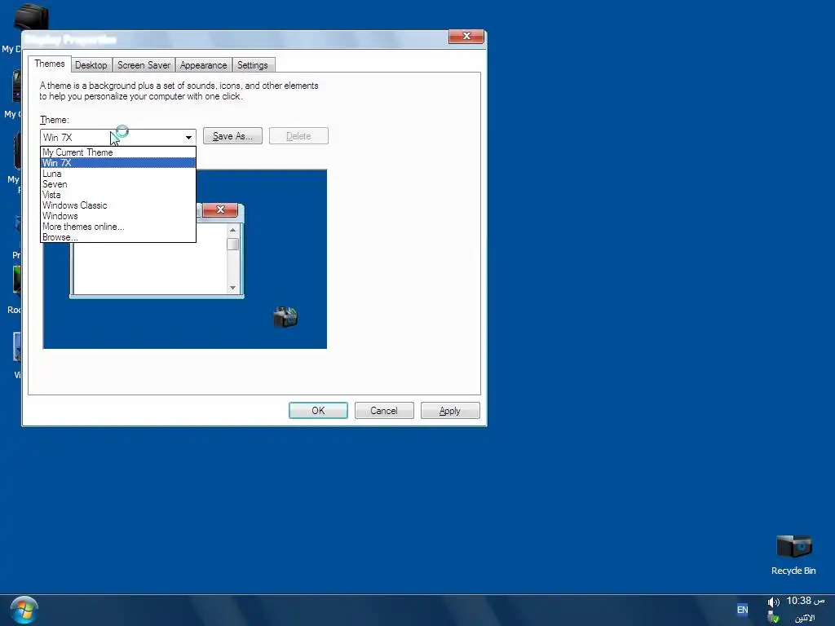Click the EN language indicator
Screen dimensions: 835x626
pos(742,610)
